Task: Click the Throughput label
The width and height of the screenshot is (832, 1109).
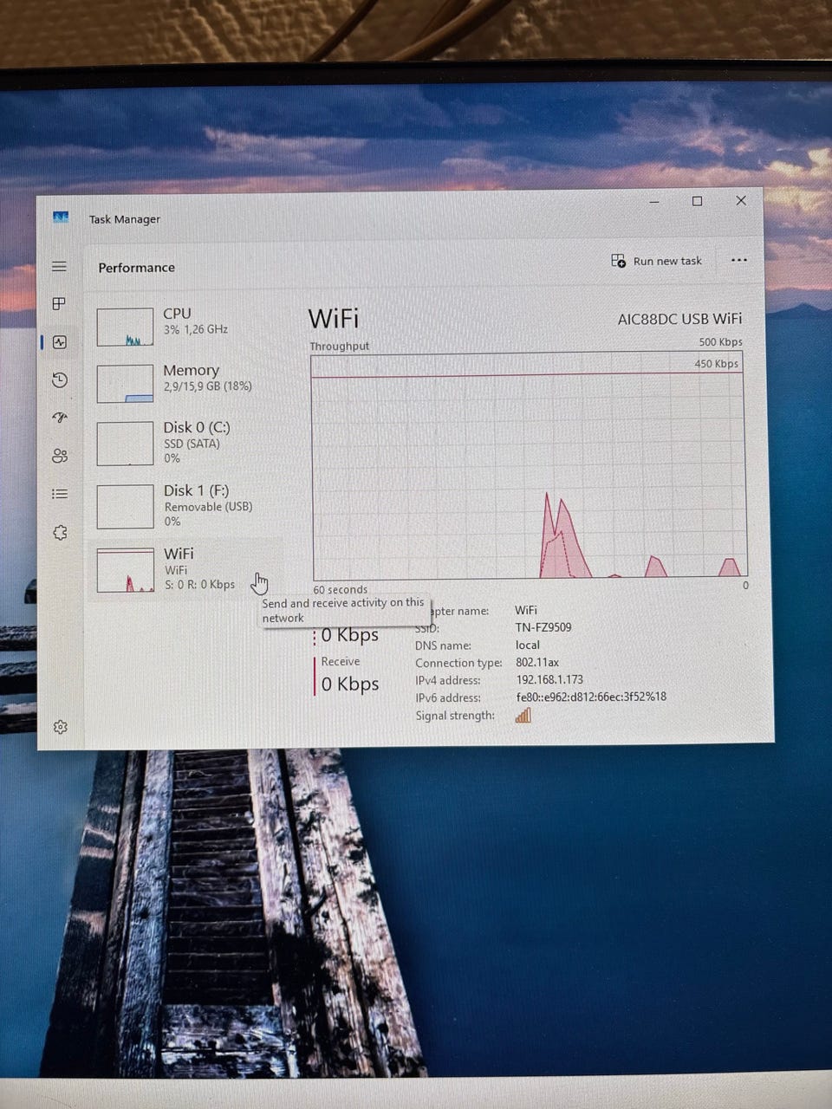Action: (x=340, y=346)
